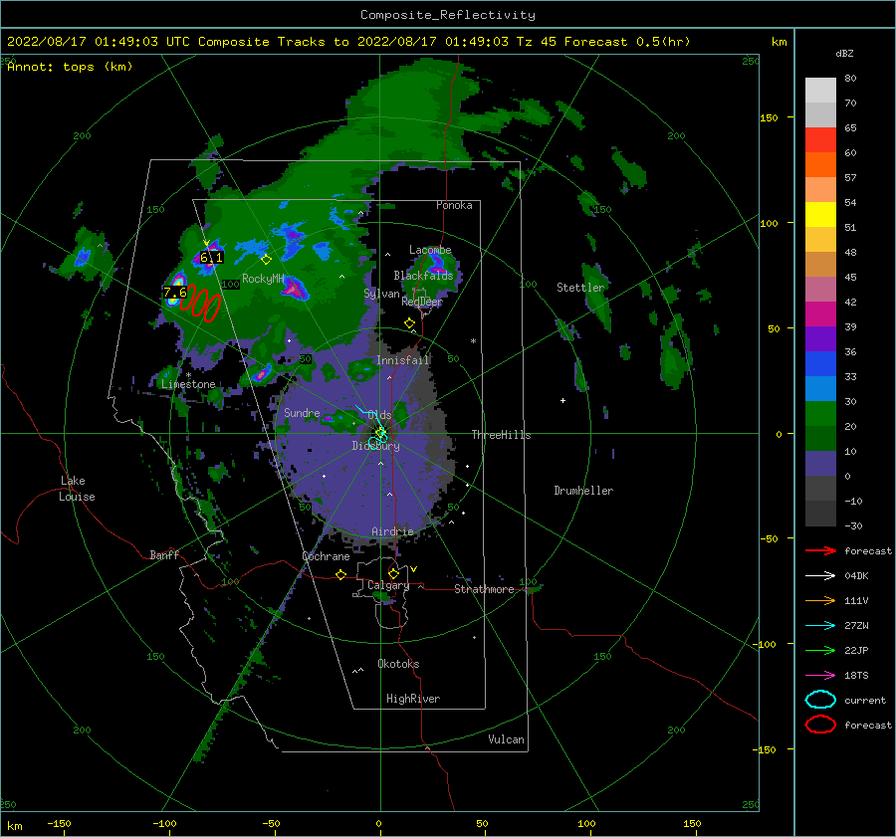The image size is (896, 837).
Task: Click the yellow diamond marker above Calgary label
Action: (393, 573)
